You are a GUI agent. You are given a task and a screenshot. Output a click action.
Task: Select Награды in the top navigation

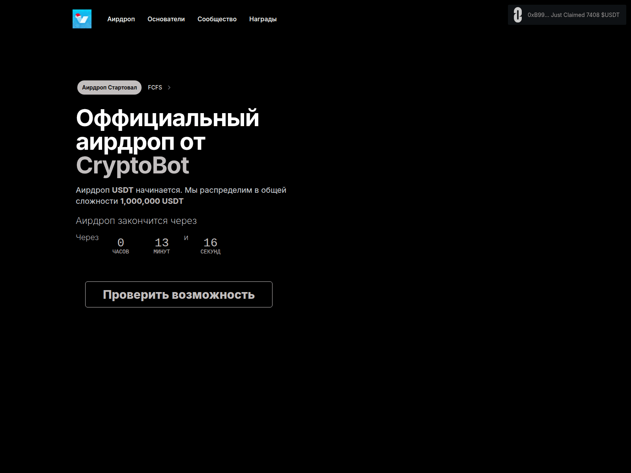[x=263, y=19]
